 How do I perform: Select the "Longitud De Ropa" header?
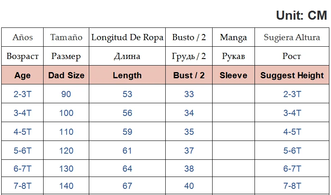coord(127,37)
